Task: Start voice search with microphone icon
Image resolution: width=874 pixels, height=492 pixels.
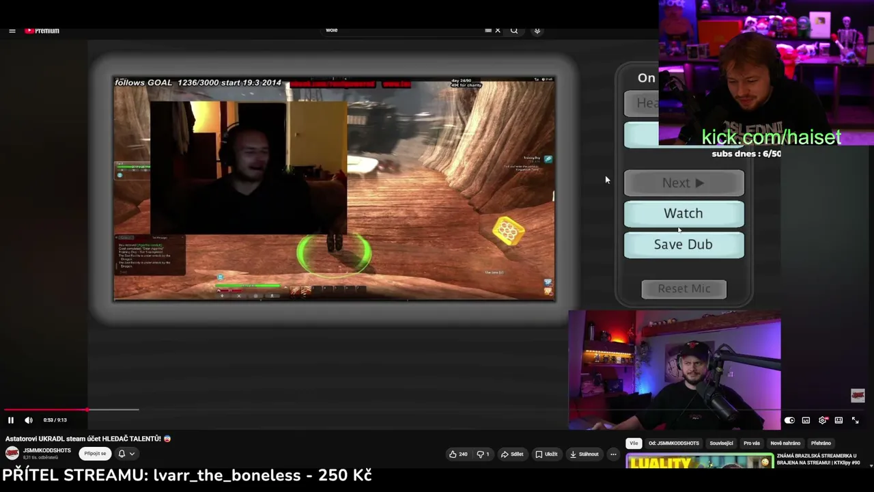Action: click(537, 30)
